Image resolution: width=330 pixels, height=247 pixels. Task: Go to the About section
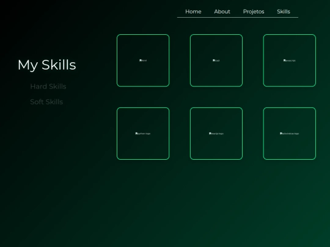pos(222,12)
